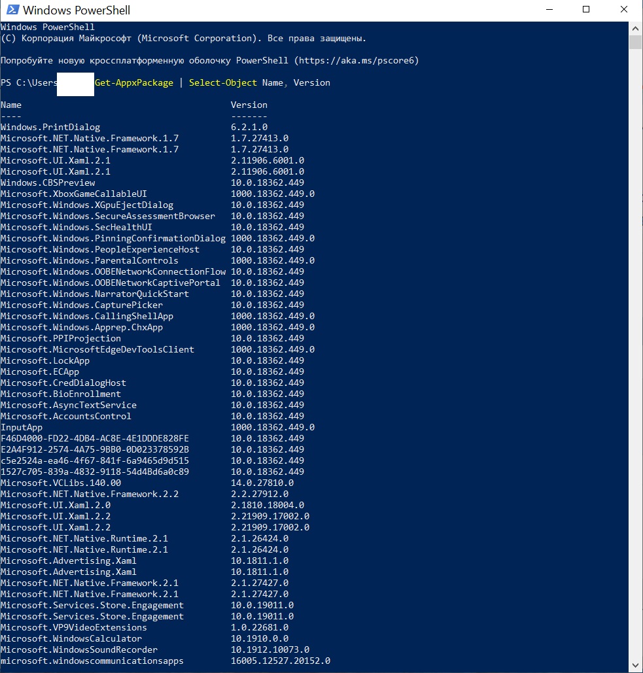Viewport: 643px width, 673px height.
Task: Select the InputApp entry
Action: point(22,428)
